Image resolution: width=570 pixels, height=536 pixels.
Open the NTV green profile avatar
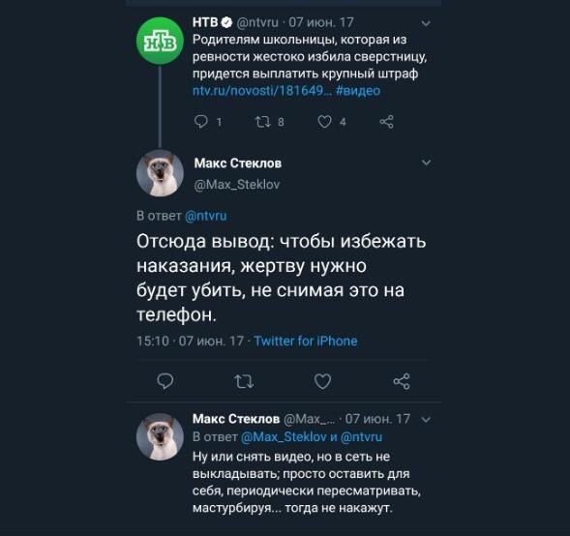pyautogui.click(x=160, y=41)
